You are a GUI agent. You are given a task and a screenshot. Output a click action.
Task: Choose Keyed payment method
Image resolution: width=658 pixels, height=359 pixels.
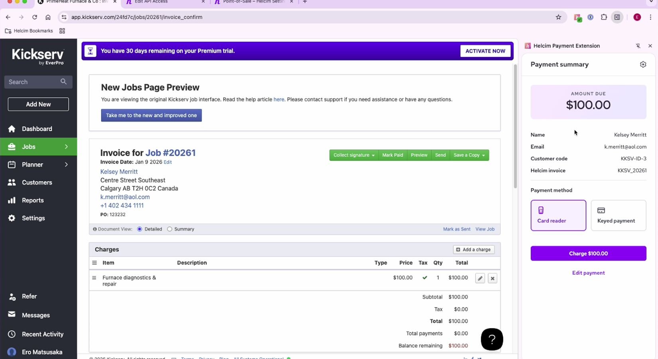point(618,215)
